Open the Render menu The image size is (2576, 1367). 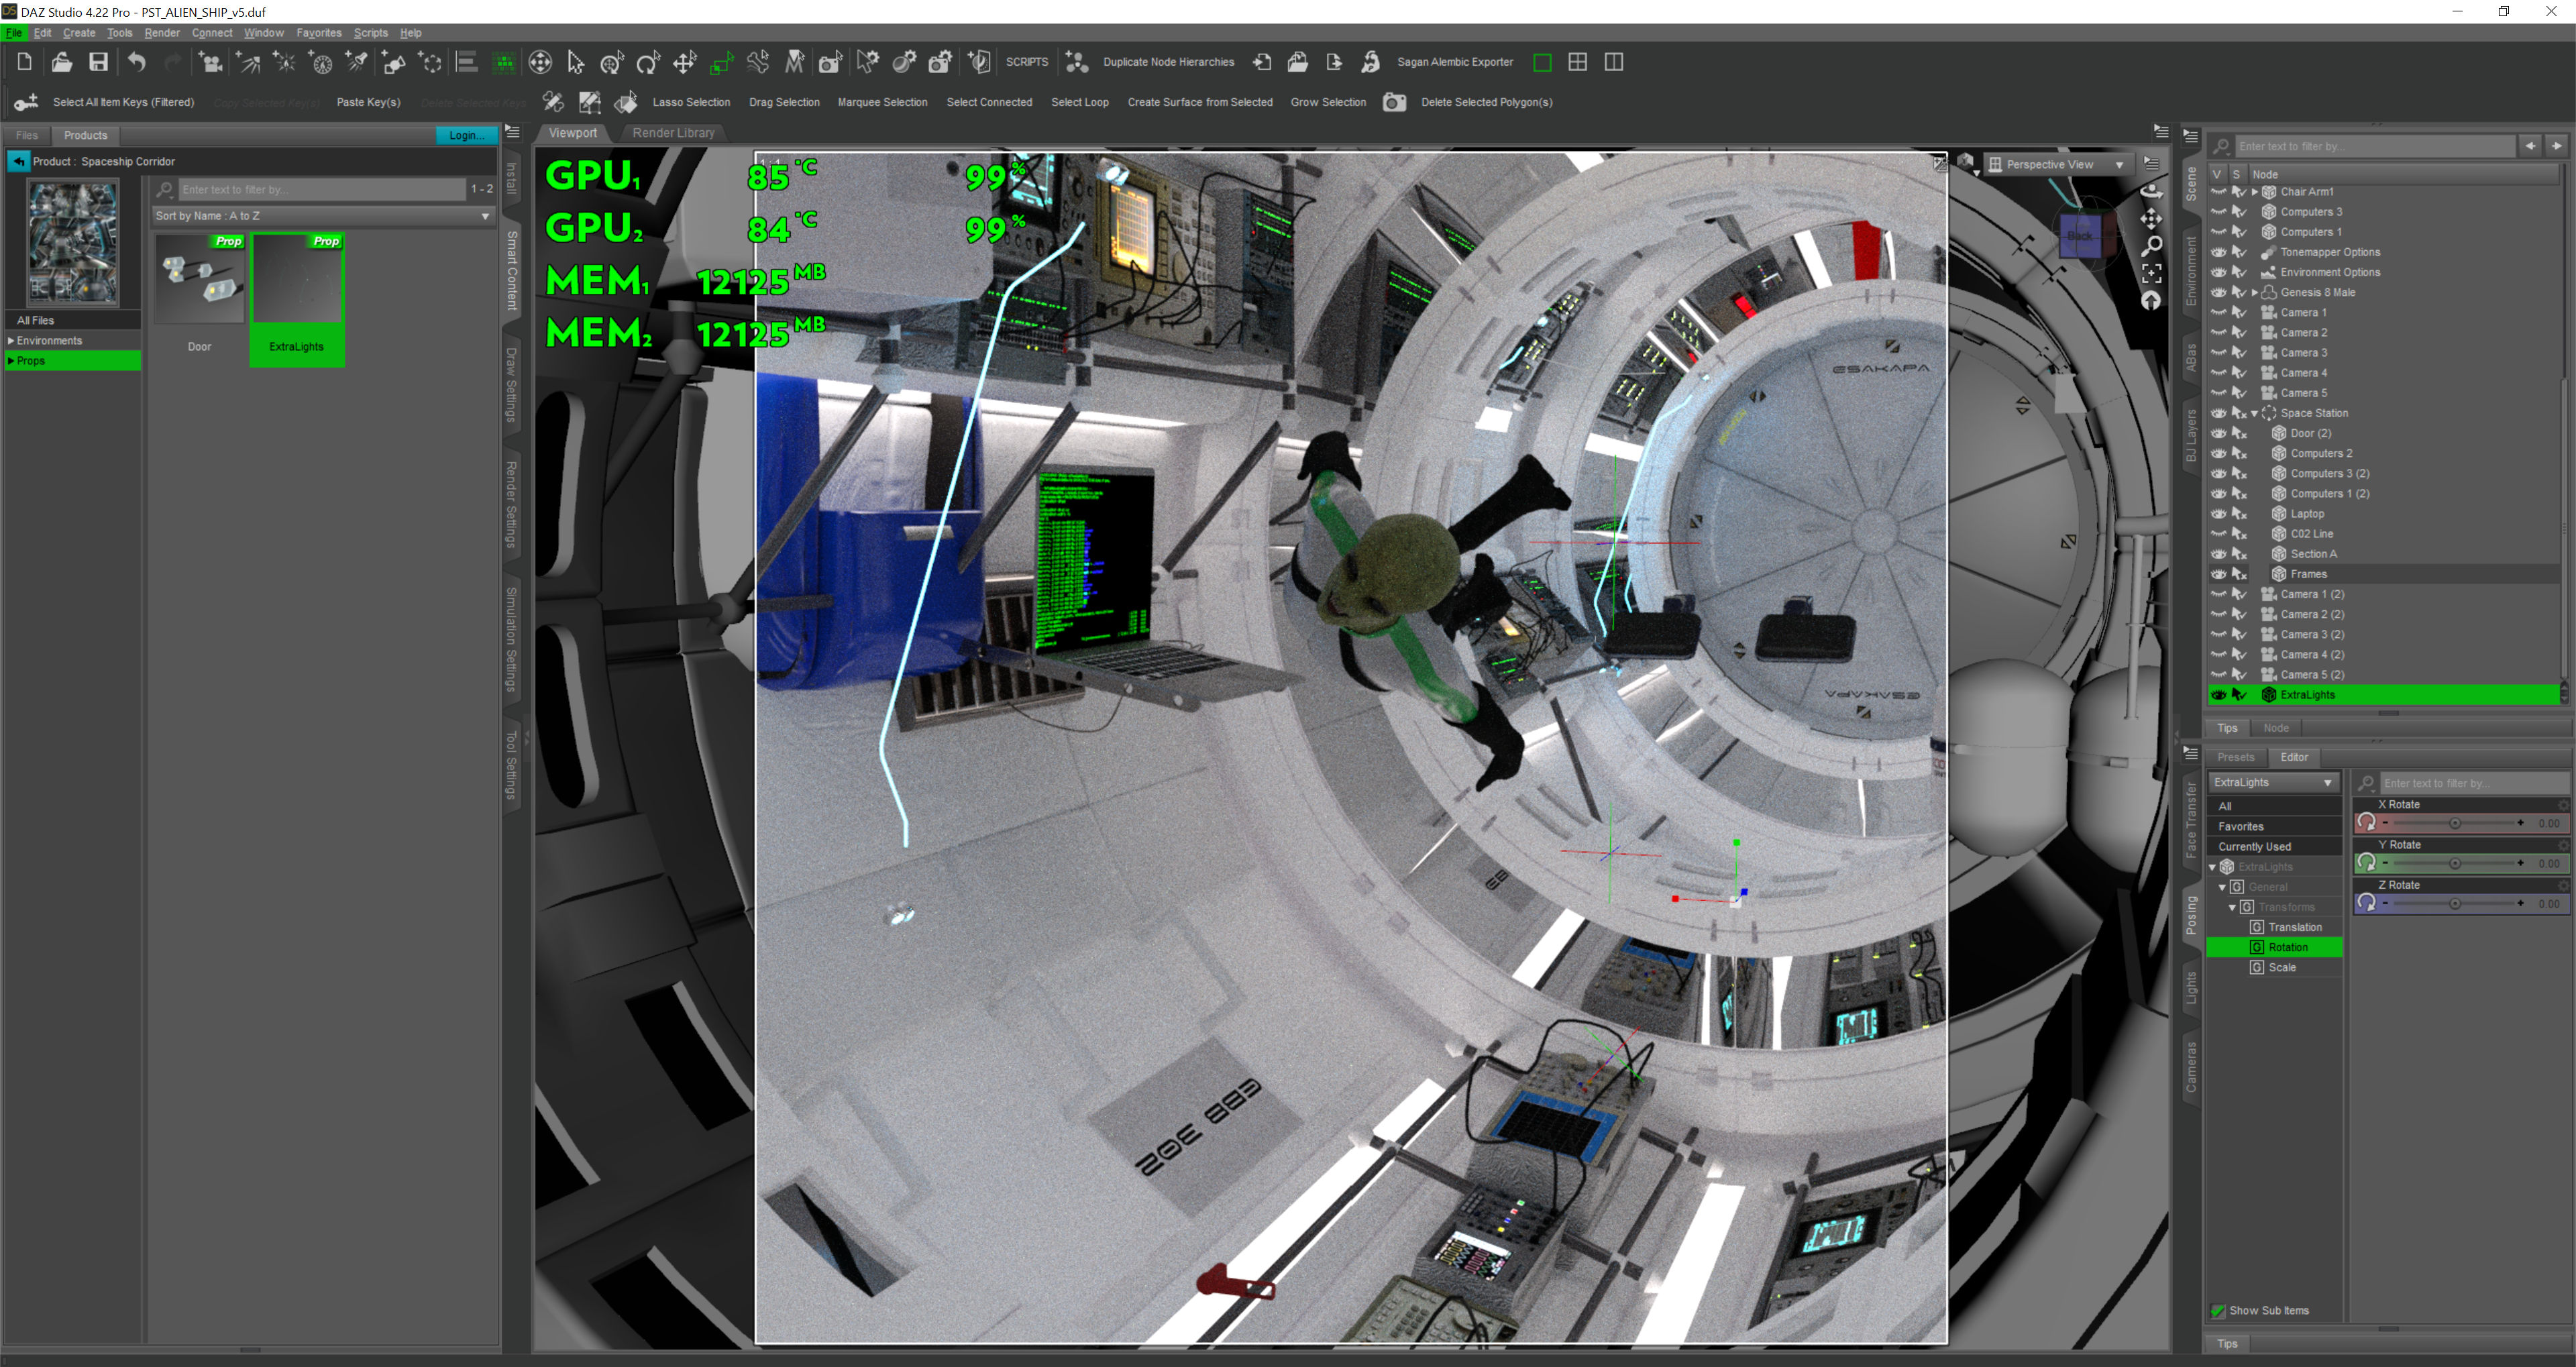pyautogui.click(x=161, y=33)
